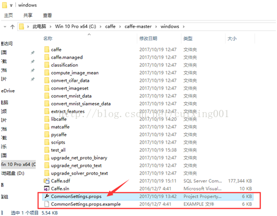Click the up-arrow navigate to parent button
The image size is (277, 216).
pyautogui.click(x=12, y=27)
